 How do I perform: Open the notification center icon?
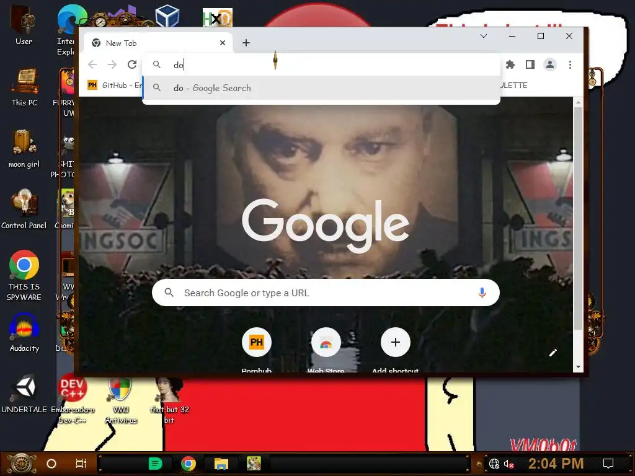608,464
